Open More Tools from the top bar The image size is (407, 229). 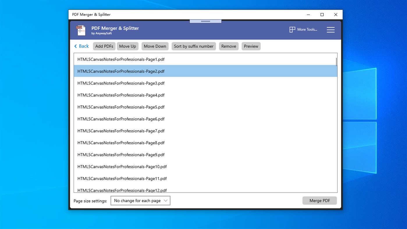click(x=303, y=29)
